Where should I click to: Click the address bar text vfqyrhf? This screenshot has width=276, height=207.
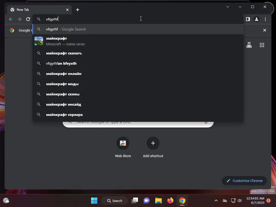coord(52,19)
